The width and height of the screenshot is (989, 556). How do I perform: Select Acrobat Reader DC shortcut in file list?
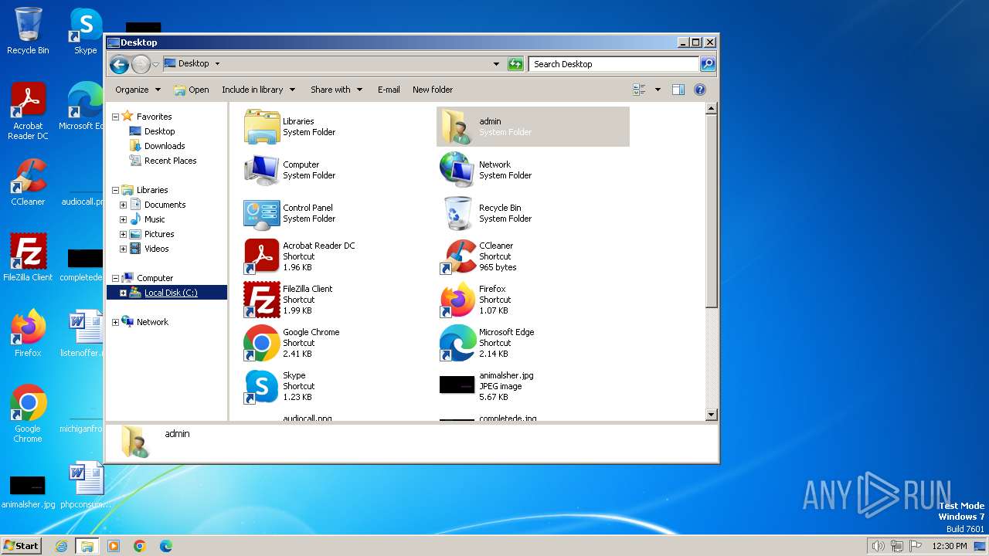click(x=262, y=256)
